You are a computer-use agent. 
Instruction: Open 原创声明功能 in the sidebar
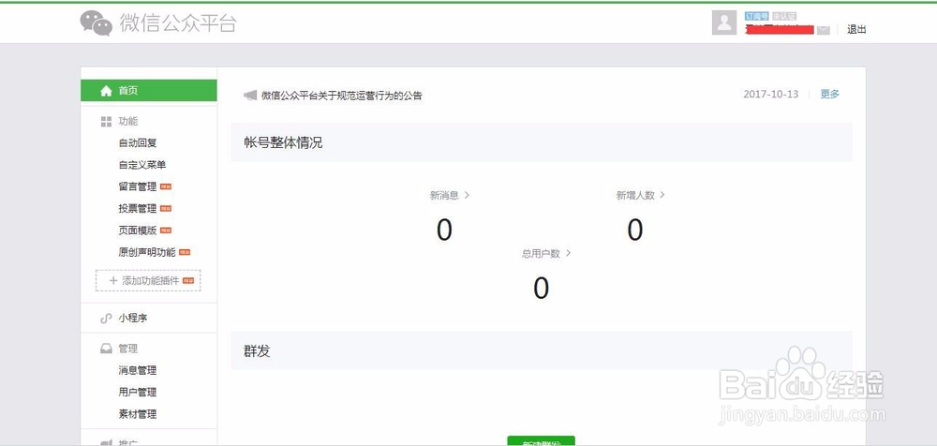pyautogui.click(x=147, y=252)
